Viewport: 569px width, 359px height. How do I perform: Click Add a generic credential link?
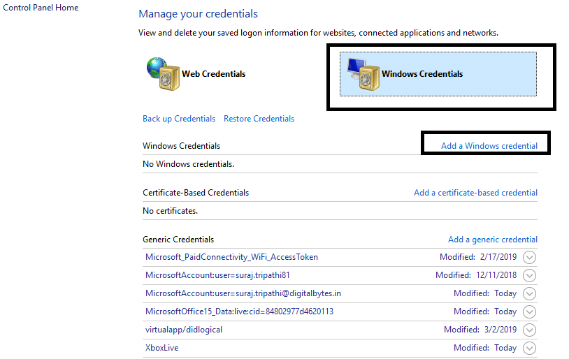click(x=493, y=240)
